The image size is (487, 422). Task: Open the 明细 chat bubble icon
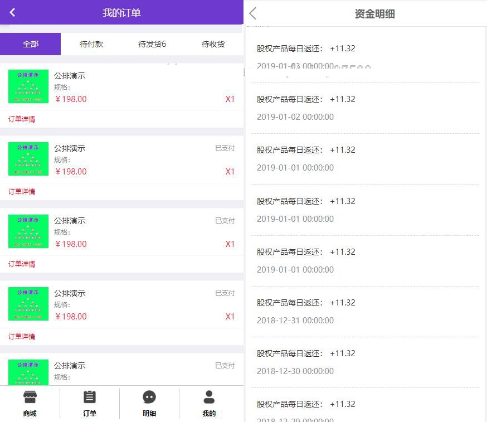tap(149, 397)
